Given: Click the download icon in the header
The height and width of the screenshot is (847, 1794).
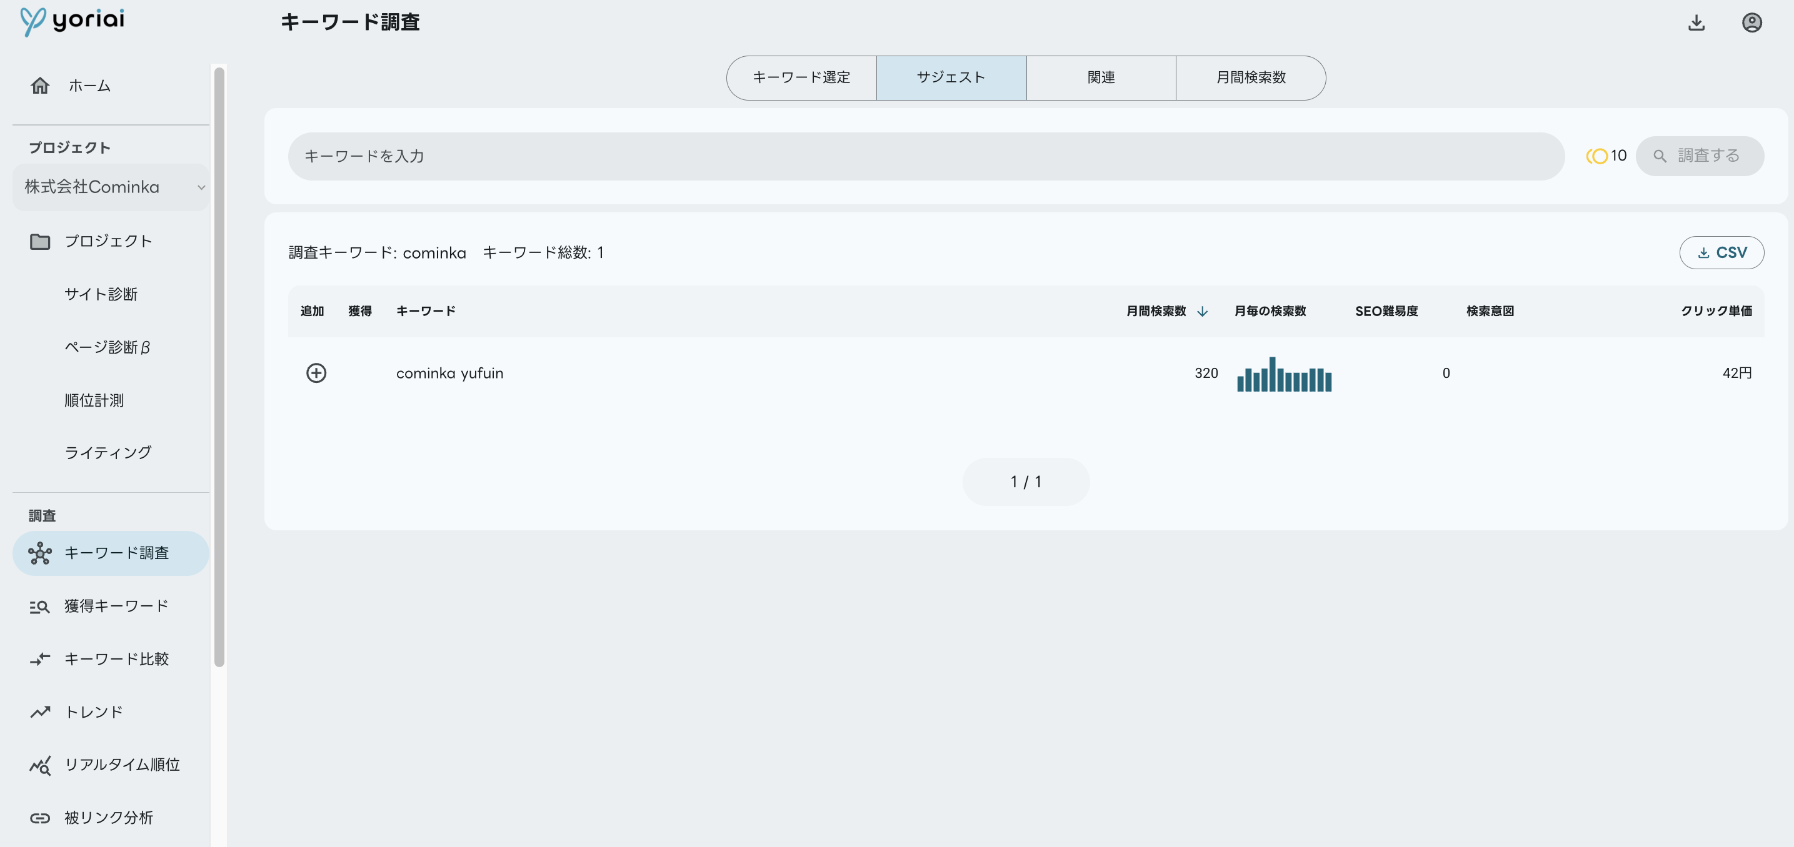Looking at the screenshot, I should (x=1696, y=22).
